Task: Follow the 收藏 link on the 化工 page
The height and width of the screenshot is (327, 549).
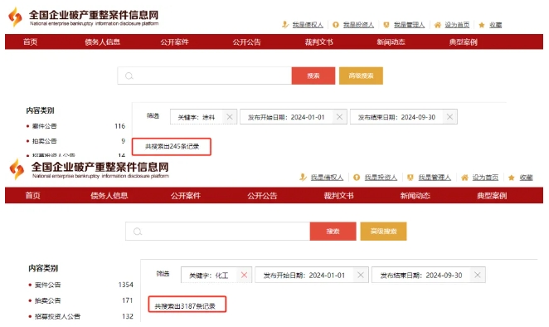Action: [527, 178]
